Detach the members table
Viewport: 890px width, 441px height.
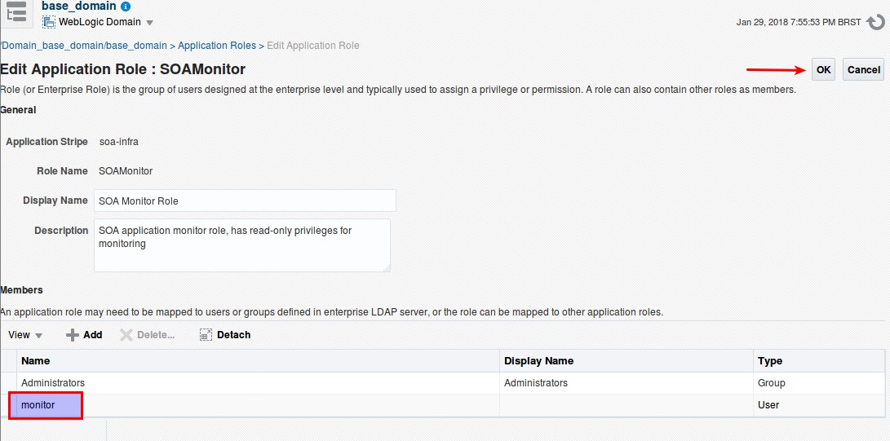point(225,335)
